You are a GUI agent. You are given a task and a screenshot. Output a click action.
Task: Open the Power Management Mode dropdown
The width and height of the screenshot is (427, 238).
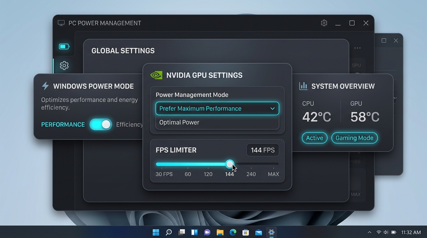click(217, 108)
